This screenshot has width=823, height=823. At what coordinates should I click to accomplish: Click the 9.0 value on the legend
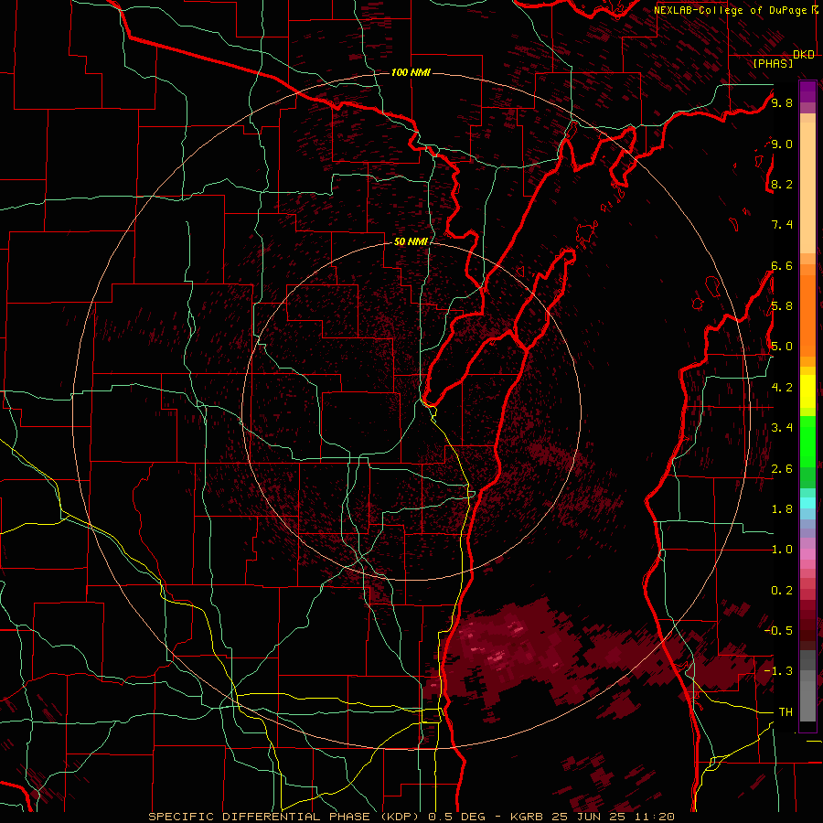782,144
